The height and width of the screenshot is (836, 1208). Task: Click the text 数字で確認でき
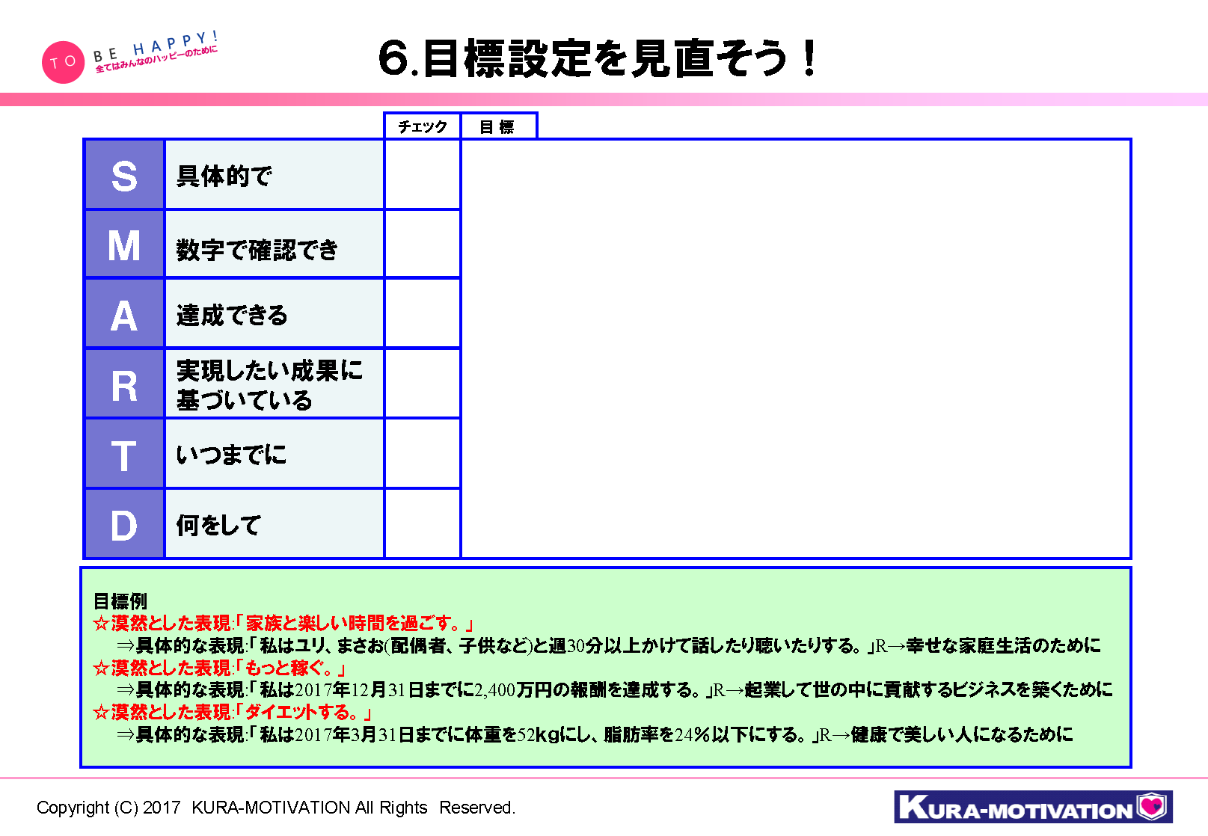point(257,249)
